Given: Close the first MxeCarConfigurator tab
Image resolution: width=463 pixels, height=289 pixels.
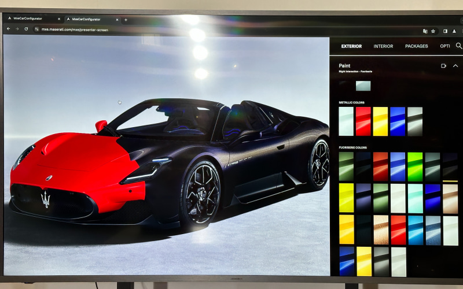Looking at the screenshot, I should (x=59, y=19).
